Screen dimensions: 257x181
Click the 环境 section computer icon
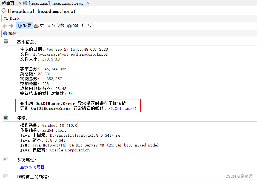[6, 118]
